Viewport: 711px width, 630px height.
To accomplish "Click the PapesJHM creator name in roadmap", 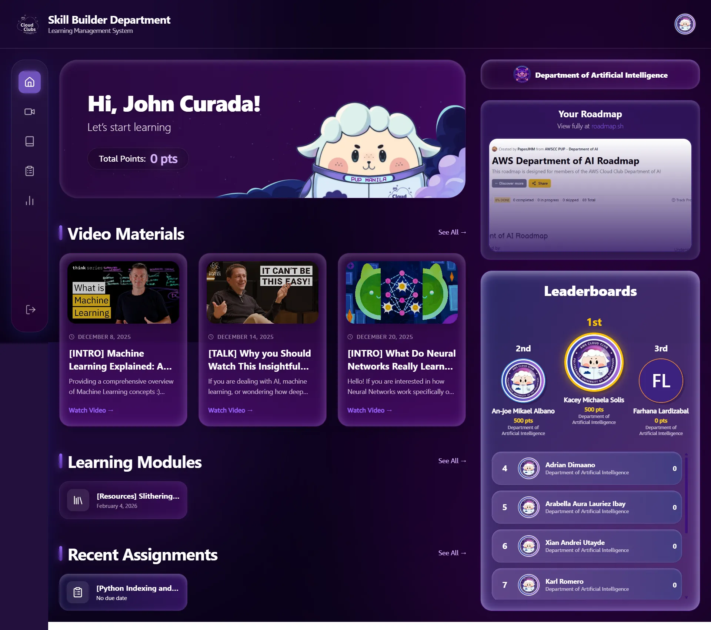I will click(526, 149).
